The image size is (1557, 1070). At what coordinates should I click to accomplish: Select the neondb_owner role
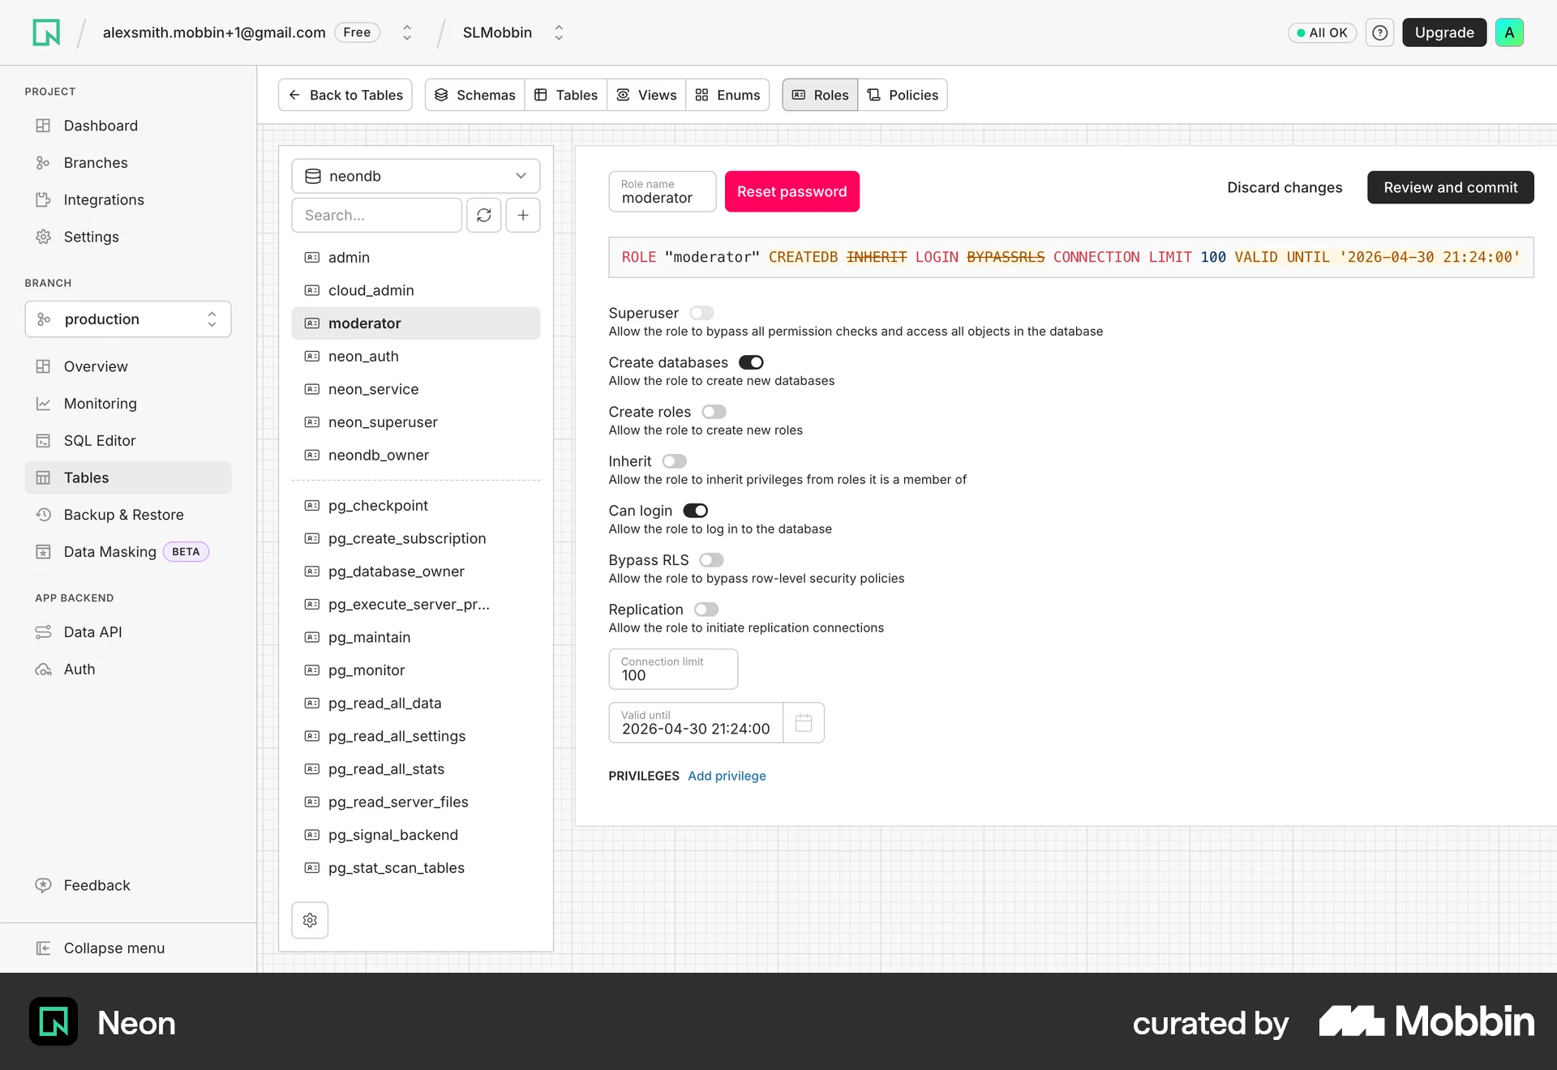tap(416, 456)
